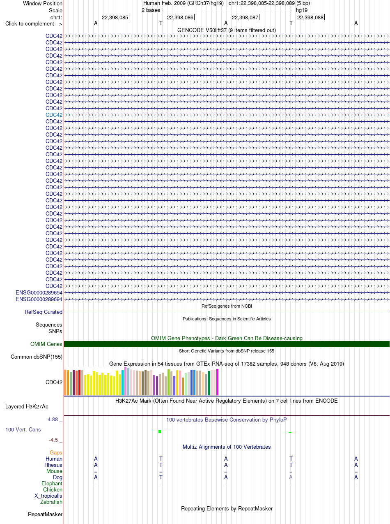Image resolution: width=390 pixels, height=524 pixels.
Task: Click the cyan bar in the GTEx chart
Action: [123, 383]
